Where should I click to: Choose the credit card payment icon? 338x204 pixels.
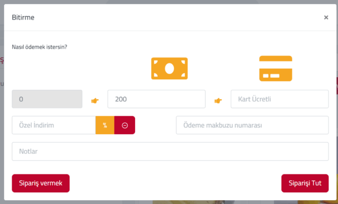point(276,68)
